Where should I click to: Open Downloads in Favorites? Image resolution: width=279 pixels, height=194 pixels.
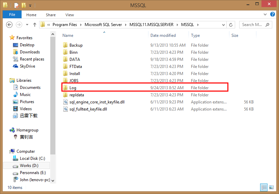pyautogui.click(x=30, y=52)
